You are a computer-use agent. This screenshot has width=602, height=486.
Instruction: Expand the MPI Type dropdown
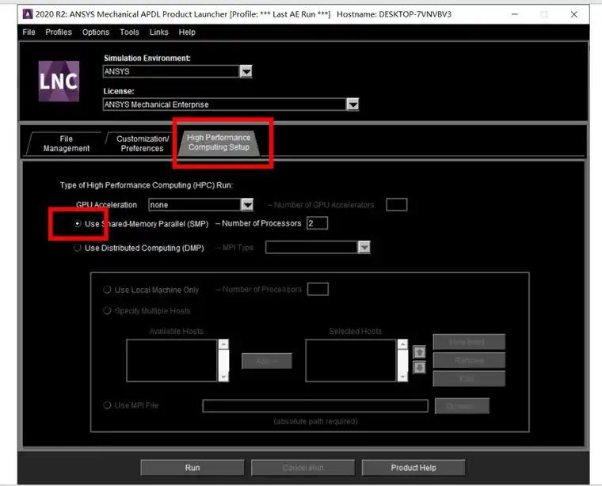click(364, 248)
